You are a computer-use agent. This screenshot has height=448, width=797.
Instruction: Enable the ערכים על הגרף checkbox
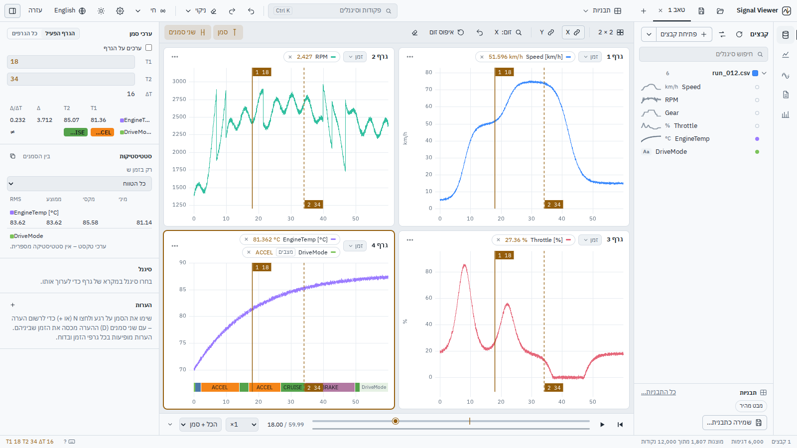148,48
